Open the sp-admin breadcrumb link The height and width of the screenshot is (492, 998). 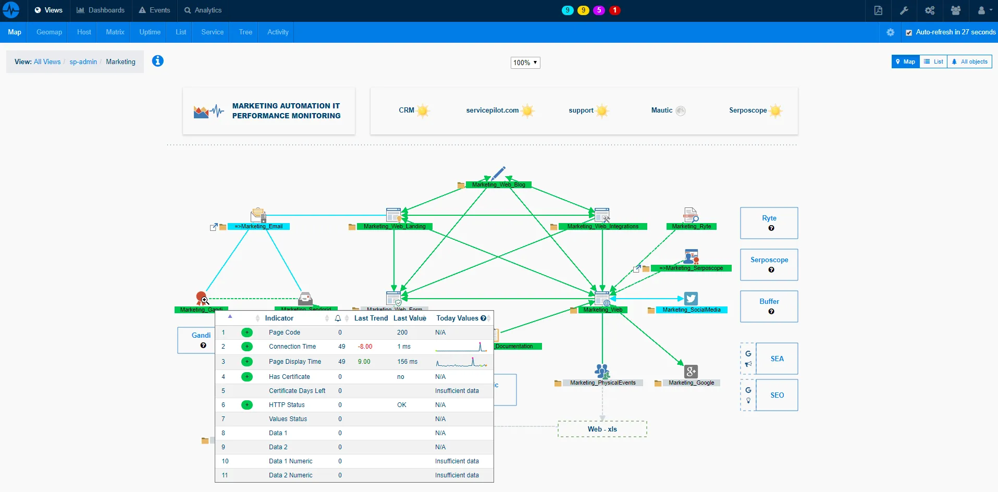83,62
